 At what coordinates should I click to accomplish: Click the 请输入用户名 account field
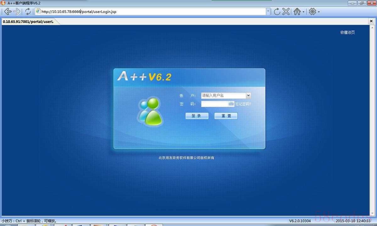click(x=223, y=96)
